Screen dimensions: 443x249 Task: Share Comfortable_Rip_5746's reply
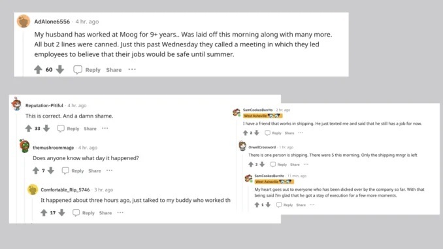point(105,213)
